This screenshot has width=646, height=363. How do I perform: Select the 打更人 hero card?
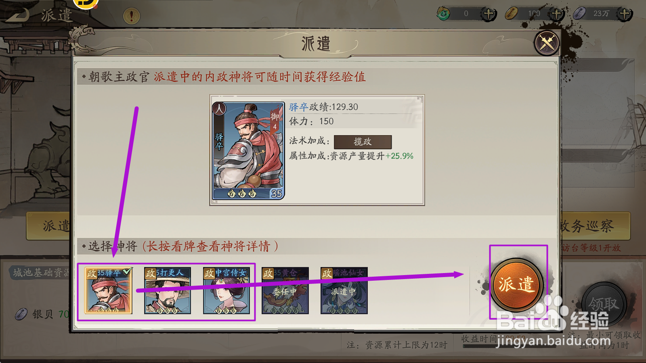168,290
